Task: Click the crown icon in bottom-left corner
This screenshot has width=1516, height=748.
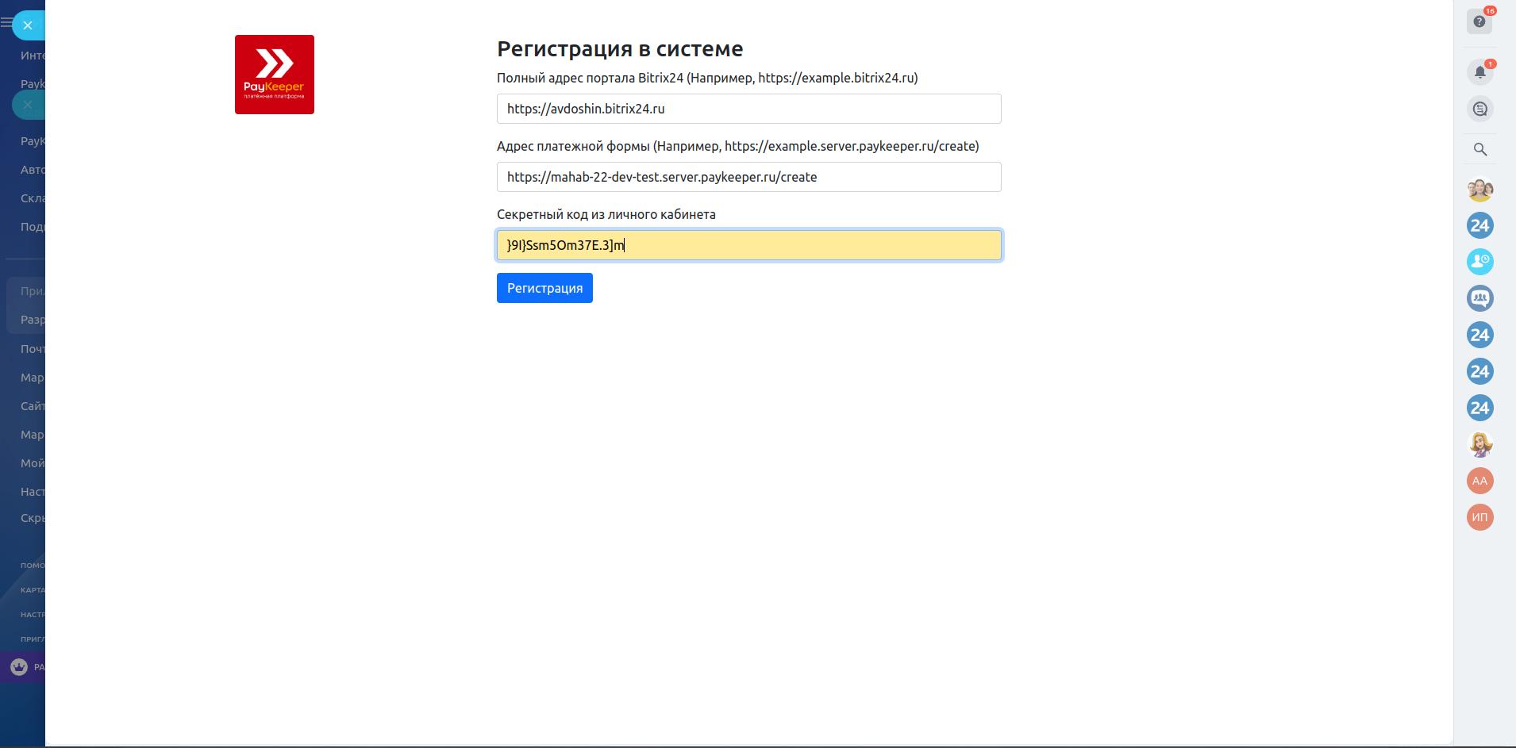Action: point(19,667)
